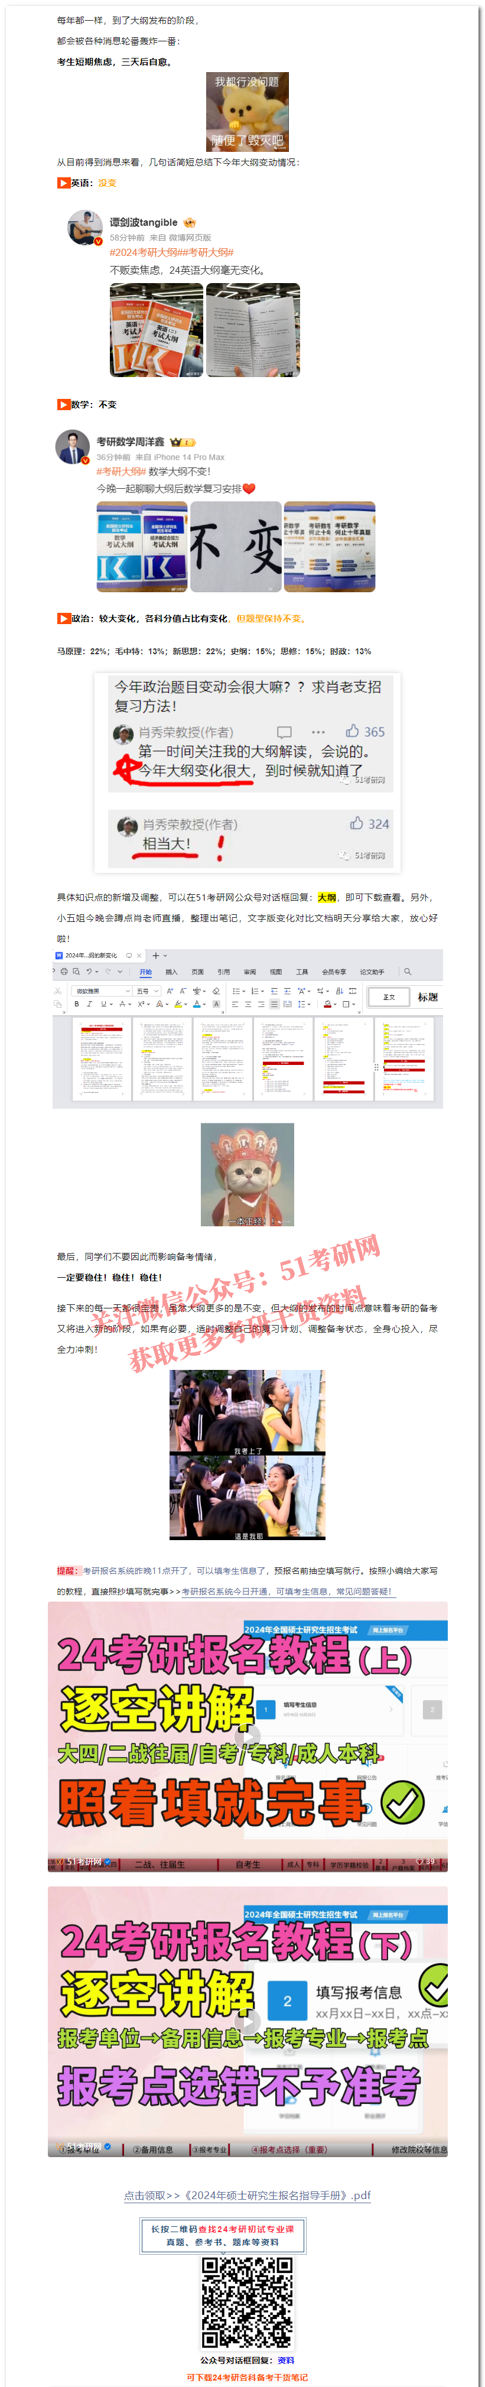The image size is (485, 2387).
Task: Click the #考研大纲# hashtag in 周洋鑫 post
Action: [121, 472]
